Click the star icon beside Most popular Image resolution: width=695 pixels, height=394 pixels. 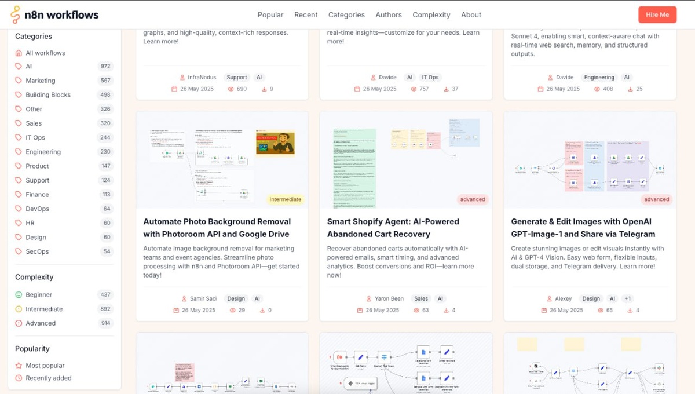19,366
